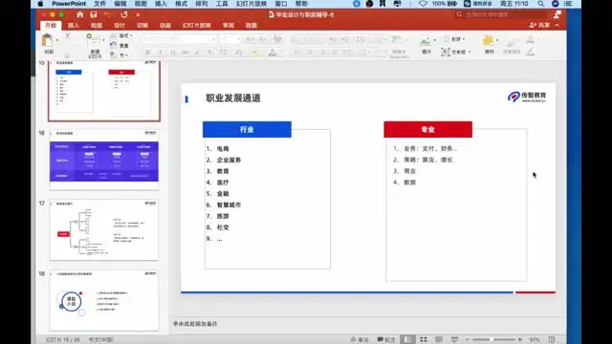Open the 切换 (Transitions) ribbon tab

click(142, 26)
